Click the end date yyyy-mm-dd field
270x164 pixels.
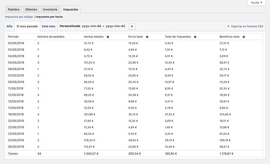point(115,26)
